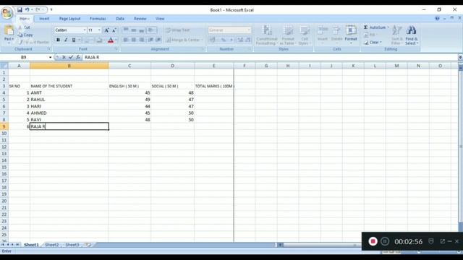The height and width of the screenshot is (260, 463).
Task: Cancel entry with formula bar X
Action: 64,57
